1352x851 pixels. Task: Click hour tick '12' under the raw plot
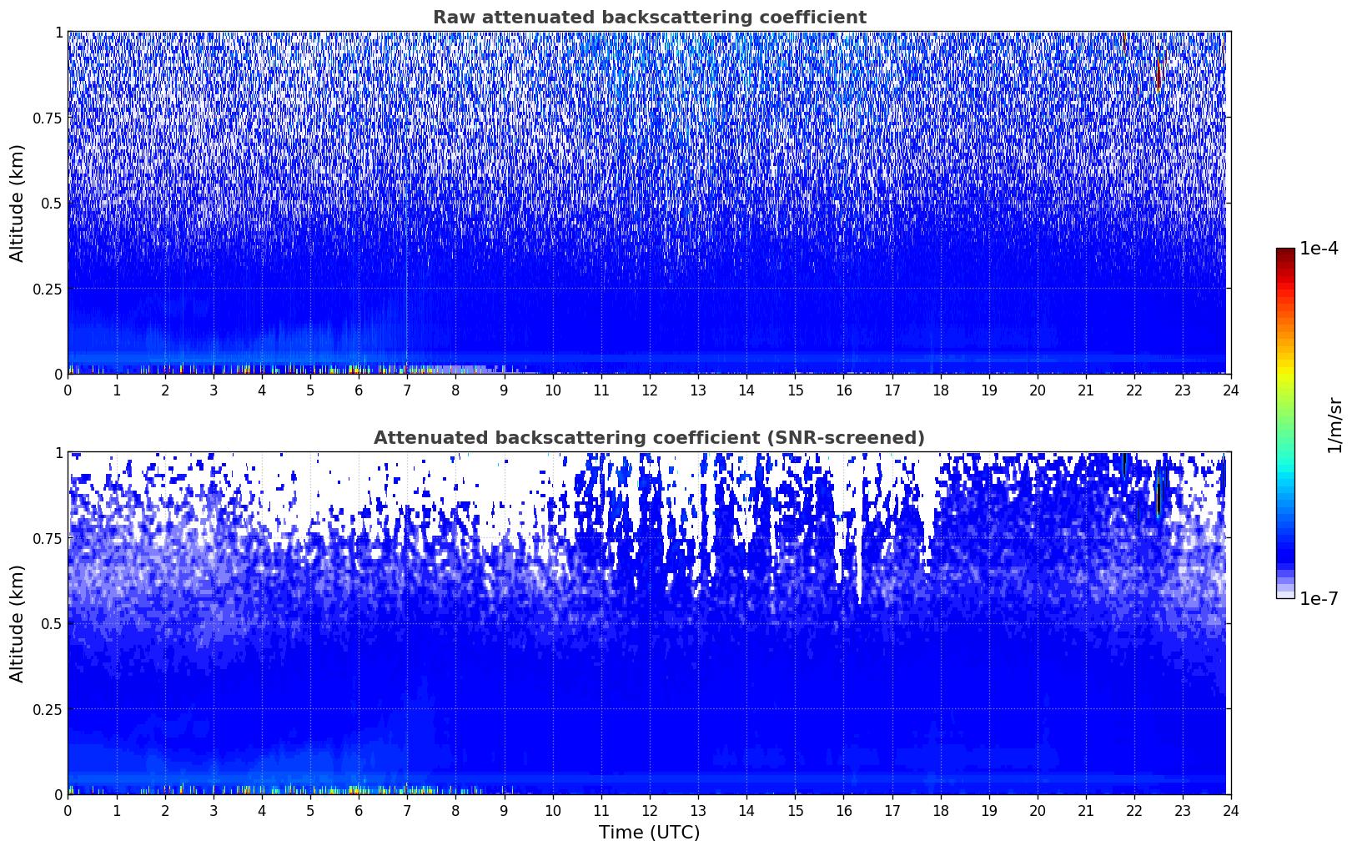[649, 390]
